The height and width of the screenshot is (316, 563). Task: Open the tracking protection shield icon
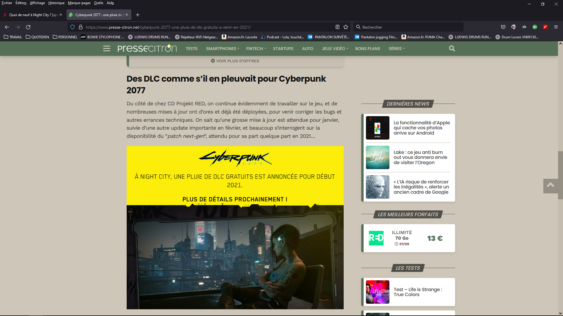(72, 27)
